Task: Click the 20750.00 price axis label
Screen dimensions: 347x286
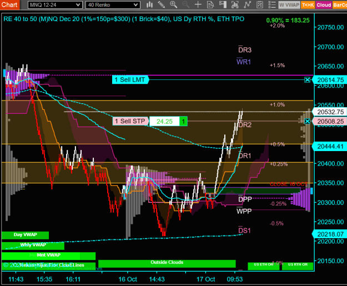Action: (330, 27)
